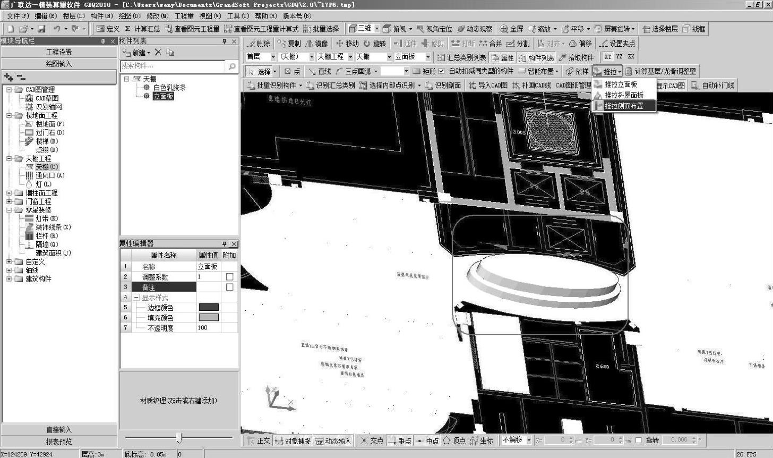Open 首层 floor dropdown
Screen dimensions: 773x458
coord(273,57)
